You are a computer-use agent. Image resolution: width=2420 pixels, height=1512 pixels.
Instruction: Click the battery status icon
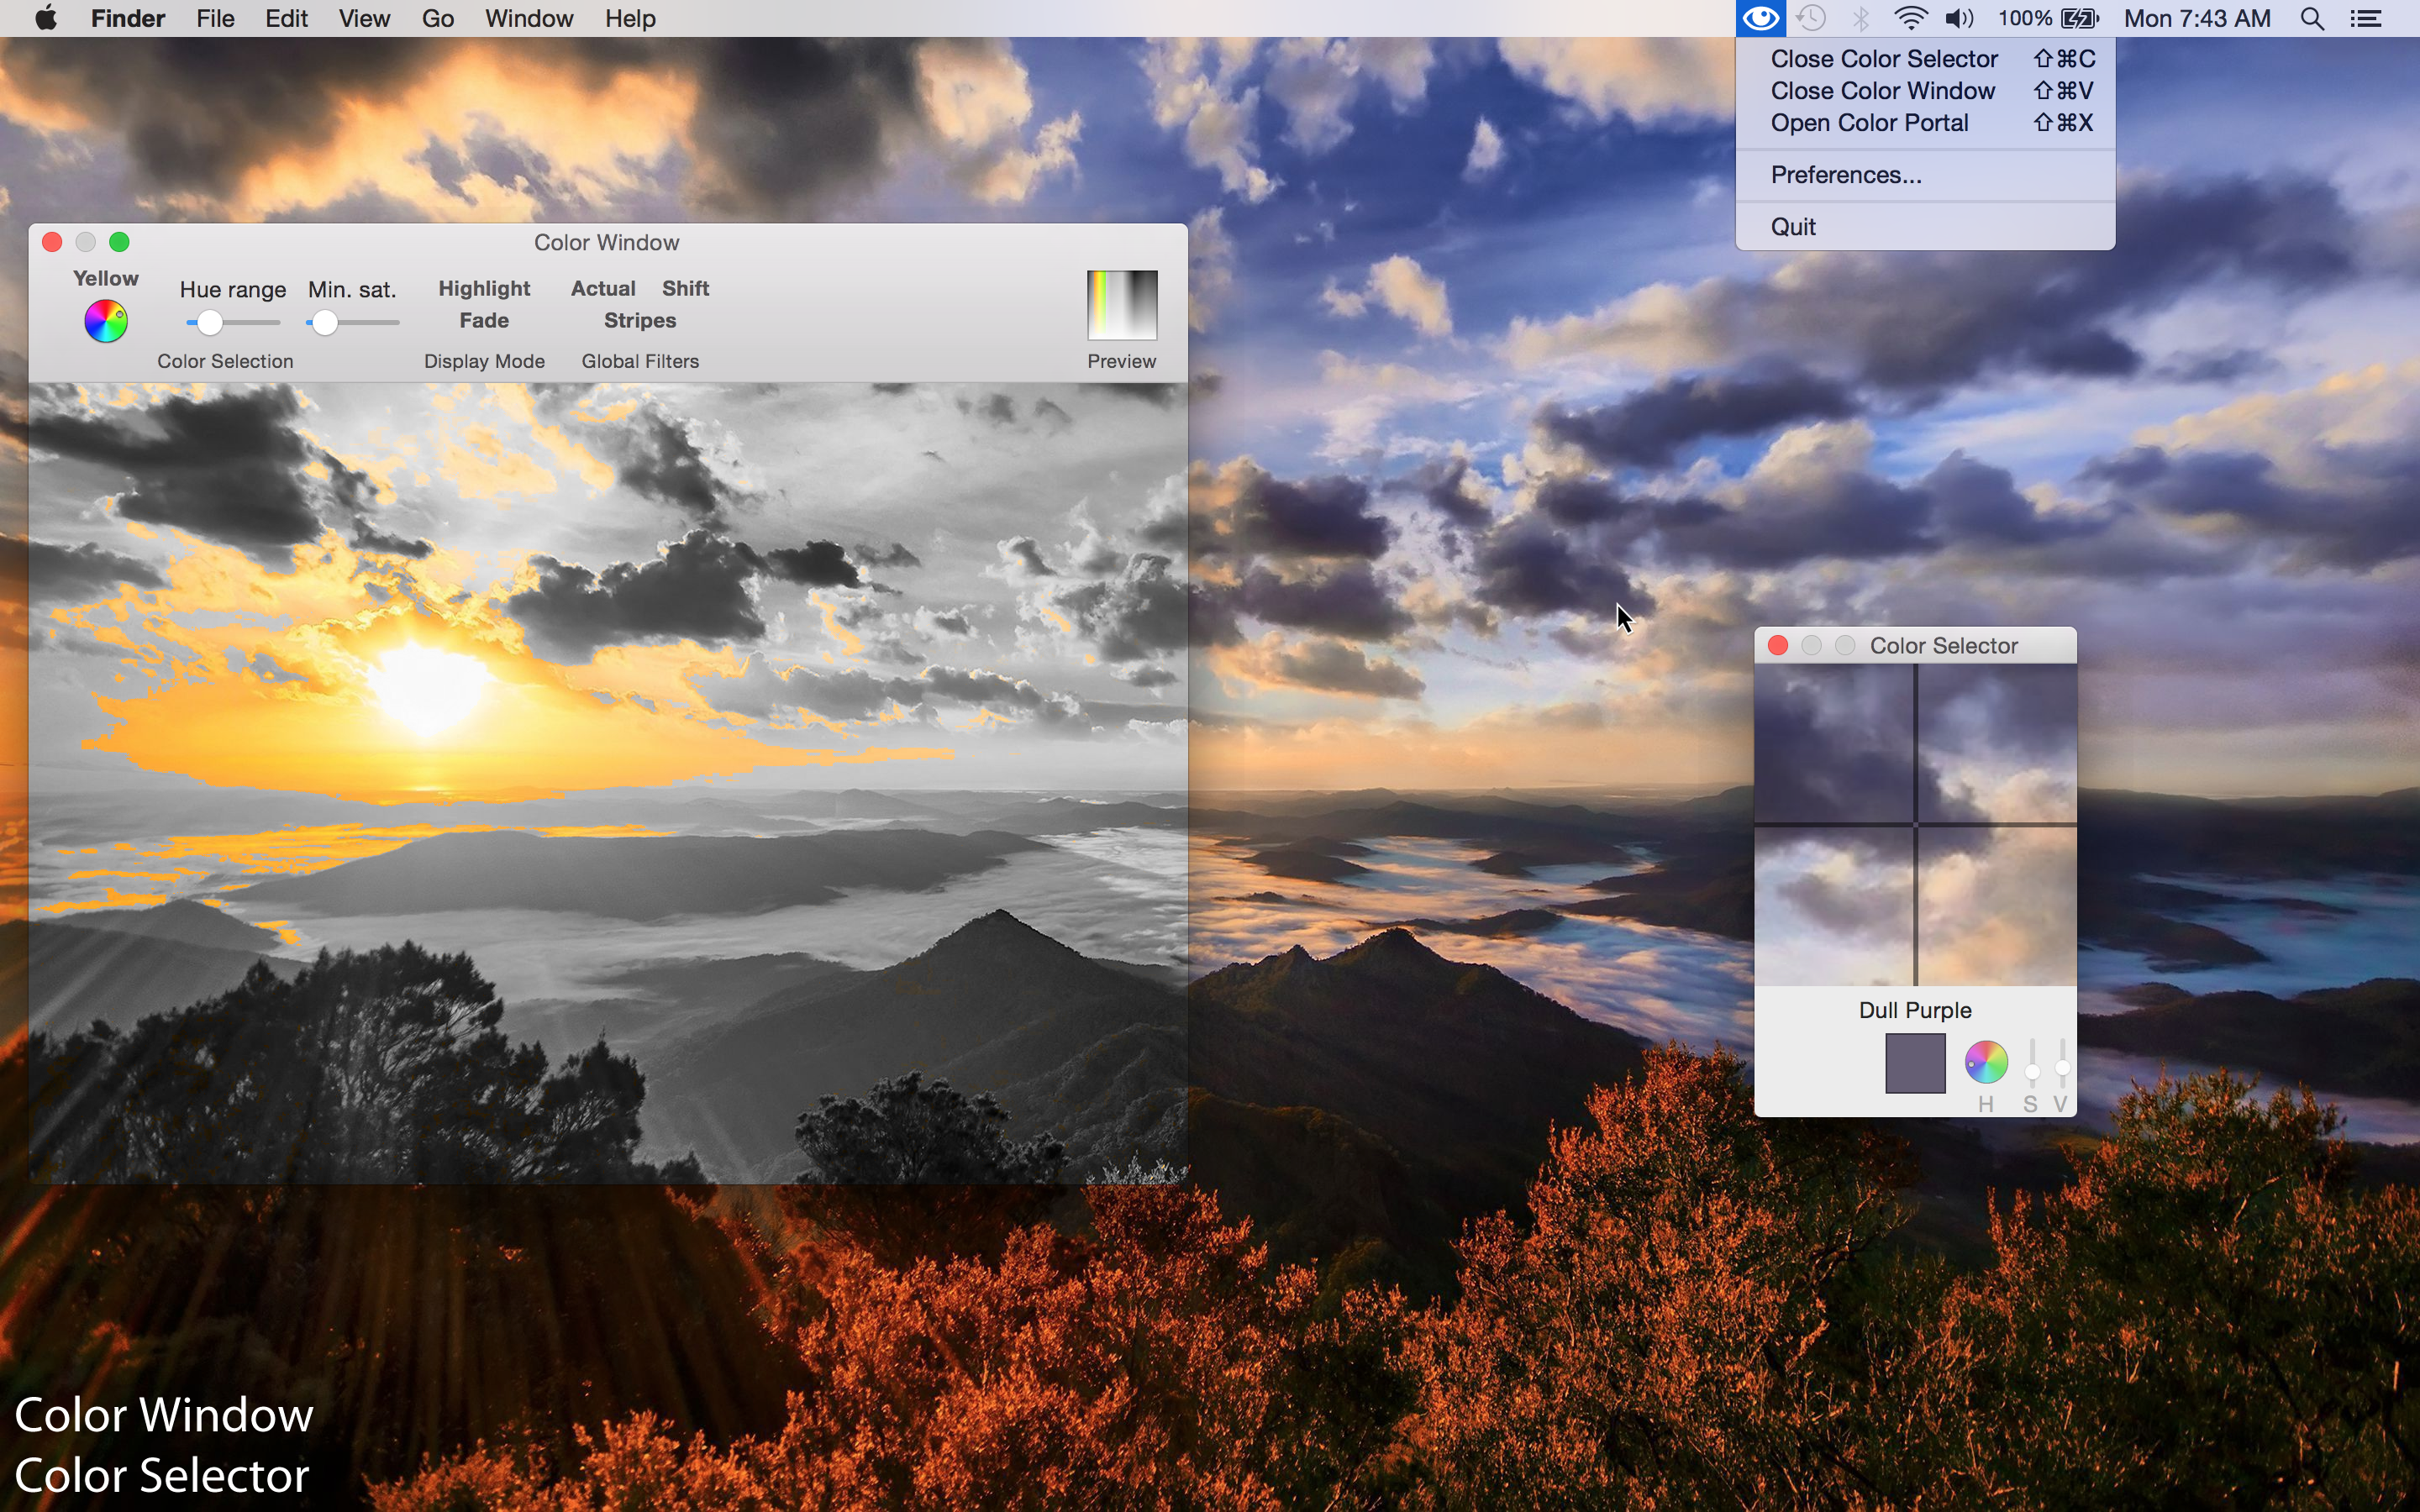[2081, 18]
